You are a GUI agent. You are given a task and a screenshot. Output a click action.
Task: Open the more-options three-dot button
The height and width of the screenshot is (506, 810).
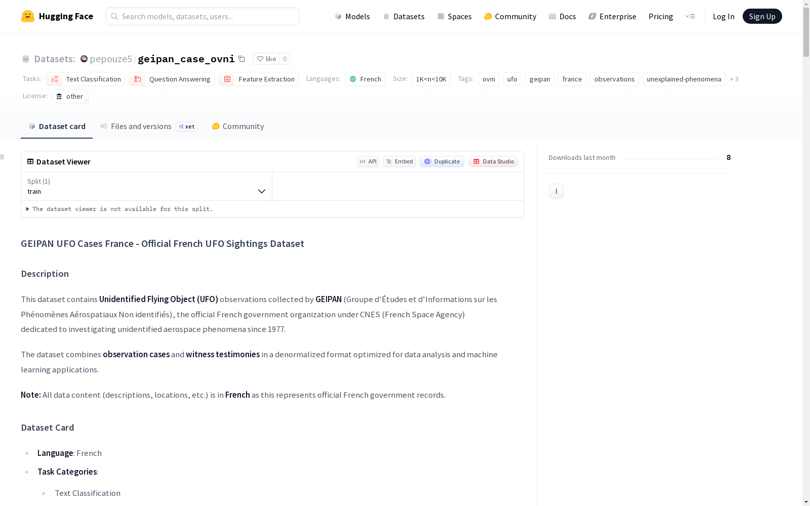coord(556,191)
